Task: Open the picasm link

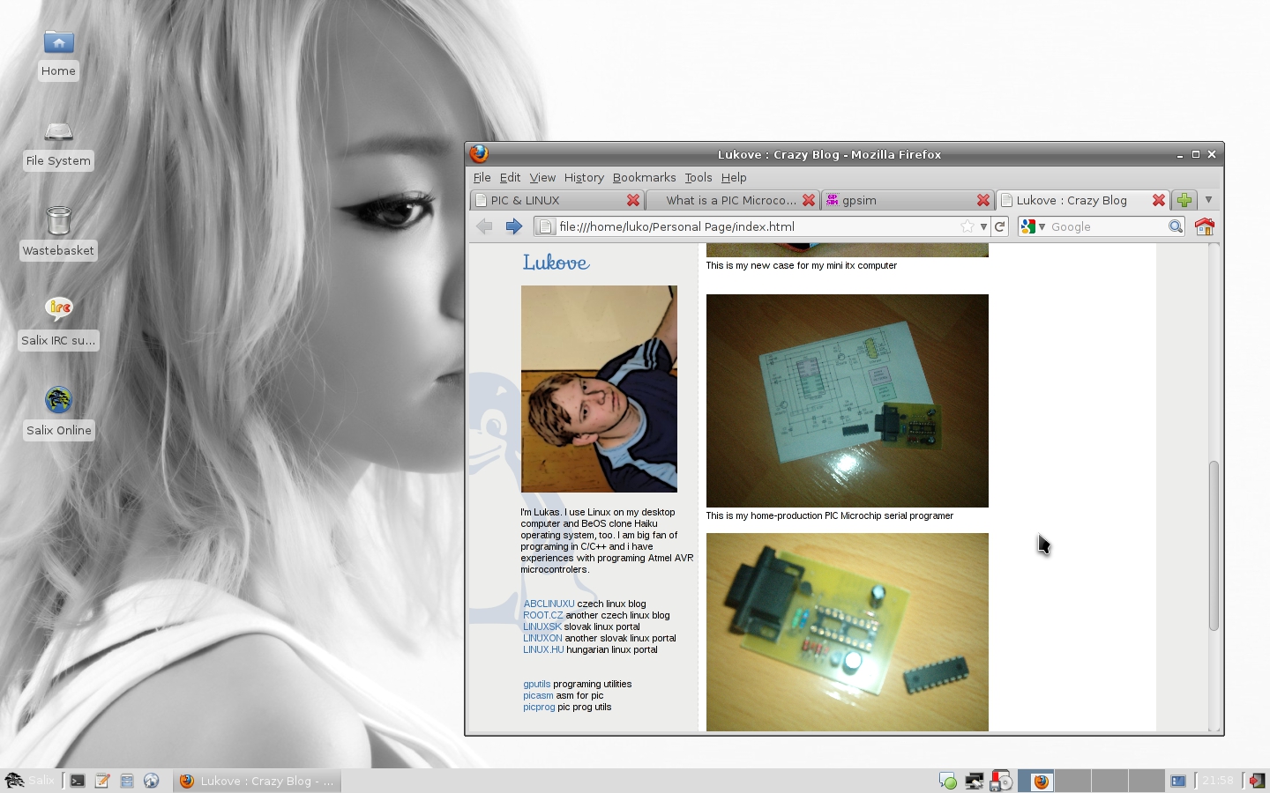Action: [538, 695]
